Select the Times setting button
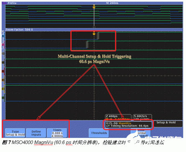Image resolution: width=186 pixels, height=152 pixels. coord(57,133)
